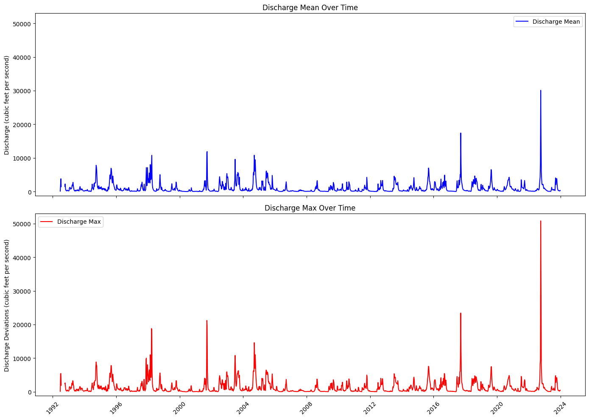Click the tallest blue spike near 2023

(541, 90)
